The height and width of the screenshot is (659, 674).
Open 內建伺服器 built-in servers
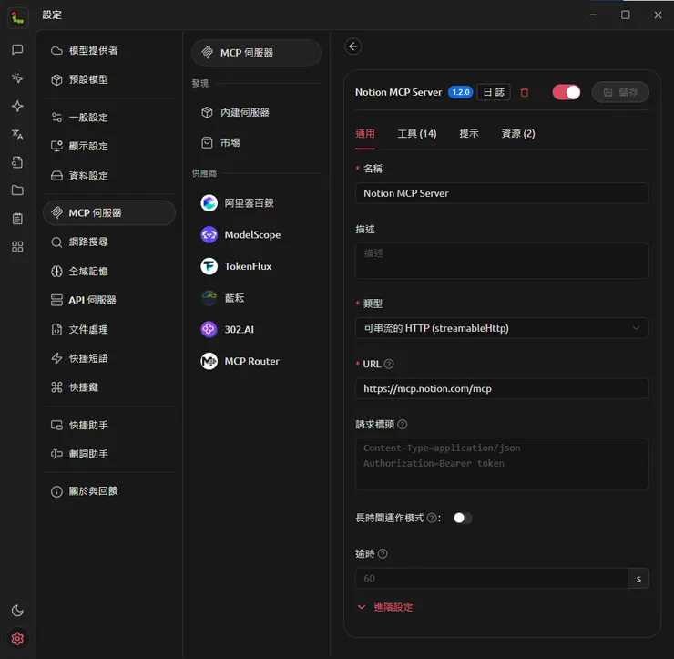(x=257, y=113)
